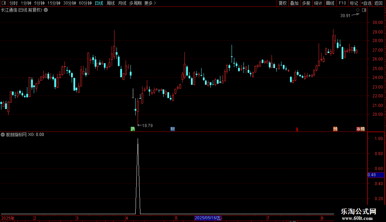Click the 预 forecast marker
This screenshot has width=386, height=222.
[x=335, y=129]
